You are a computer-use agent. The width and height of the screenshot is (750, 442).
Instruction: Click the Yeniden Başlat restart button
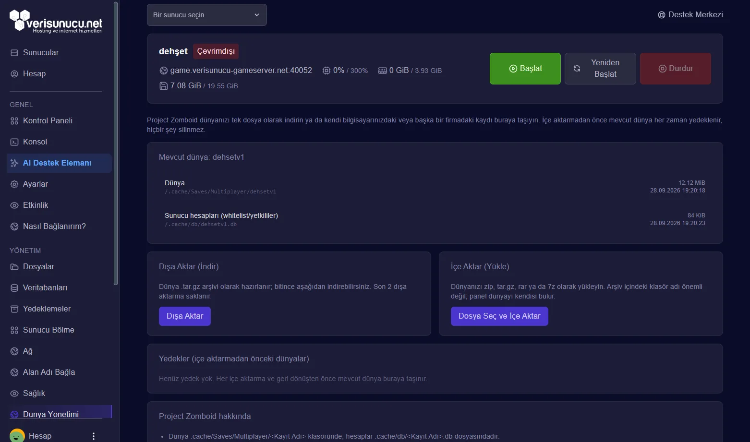[x=600, y=69]
